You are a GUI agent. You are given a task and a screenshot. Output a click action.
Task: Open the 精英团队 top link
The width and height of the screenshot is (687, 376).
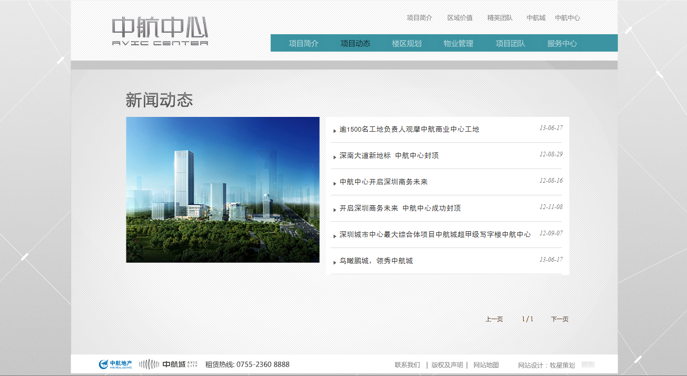[500, 17]
